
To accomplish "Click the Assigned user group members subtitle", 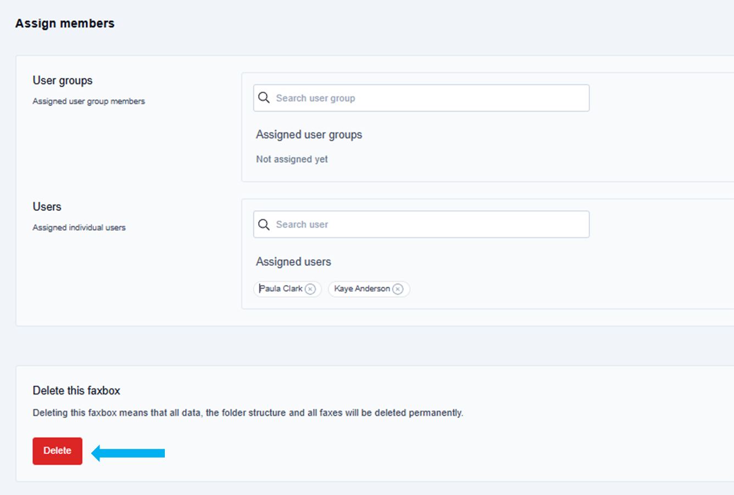I will pyautogui.click(x=88, y=102).
